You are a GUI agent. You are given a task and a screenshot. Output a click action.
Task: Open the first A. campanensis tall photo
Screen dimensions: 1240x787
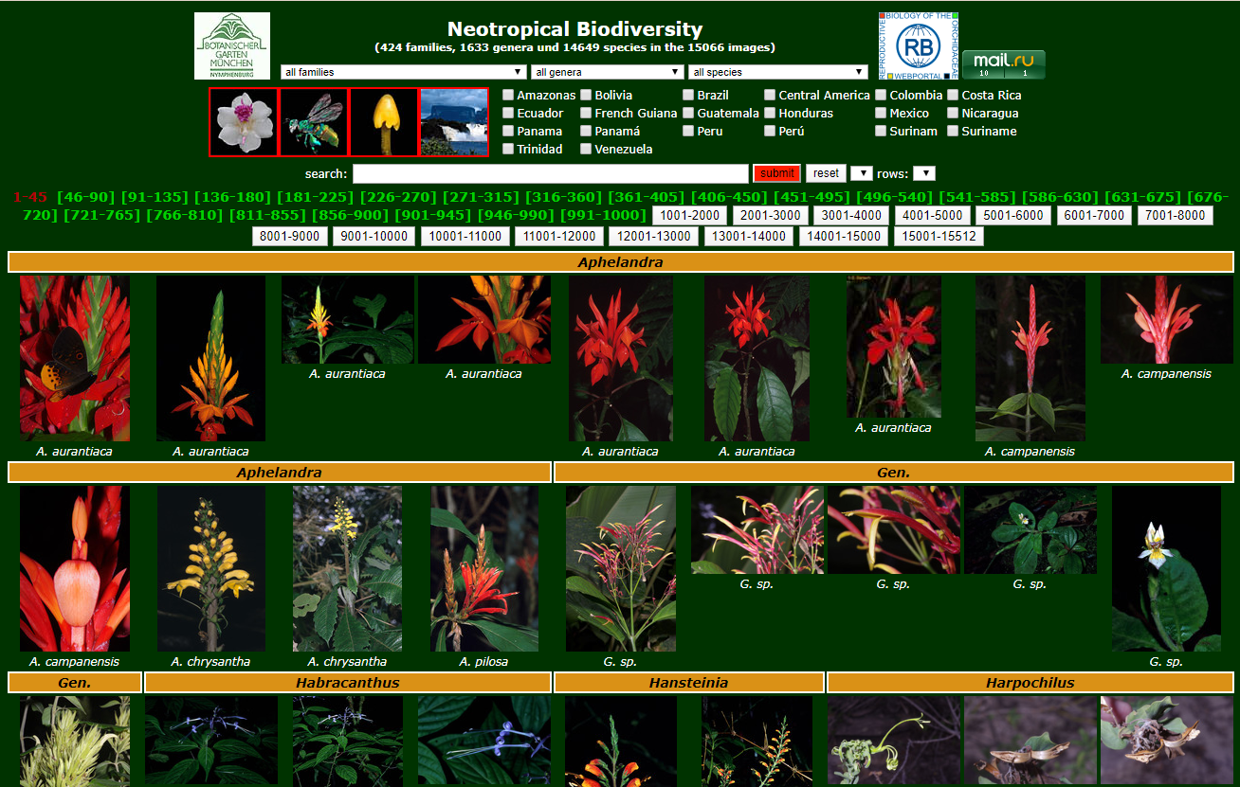pyautogui.click(x=1030, y=358)
